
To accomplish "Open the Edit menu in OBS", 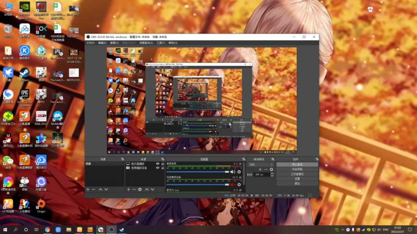I will 102,43.
